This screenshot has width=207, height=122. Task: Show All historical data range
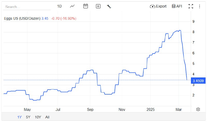pyautogui.click(x=47, y=117)
